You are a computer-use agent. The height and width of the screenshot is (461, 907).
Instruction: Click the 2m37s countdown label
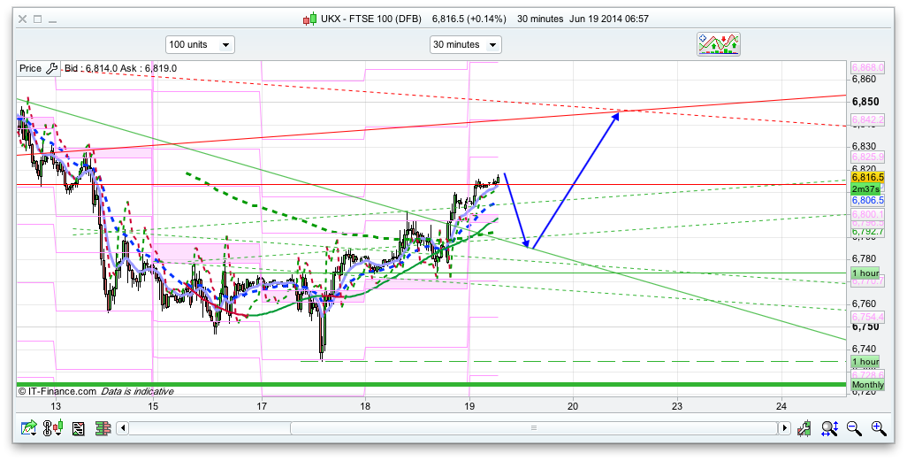[865, 188]
